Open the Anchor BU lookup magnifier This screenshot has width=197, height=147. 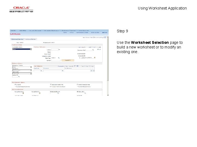click(19, 76)
